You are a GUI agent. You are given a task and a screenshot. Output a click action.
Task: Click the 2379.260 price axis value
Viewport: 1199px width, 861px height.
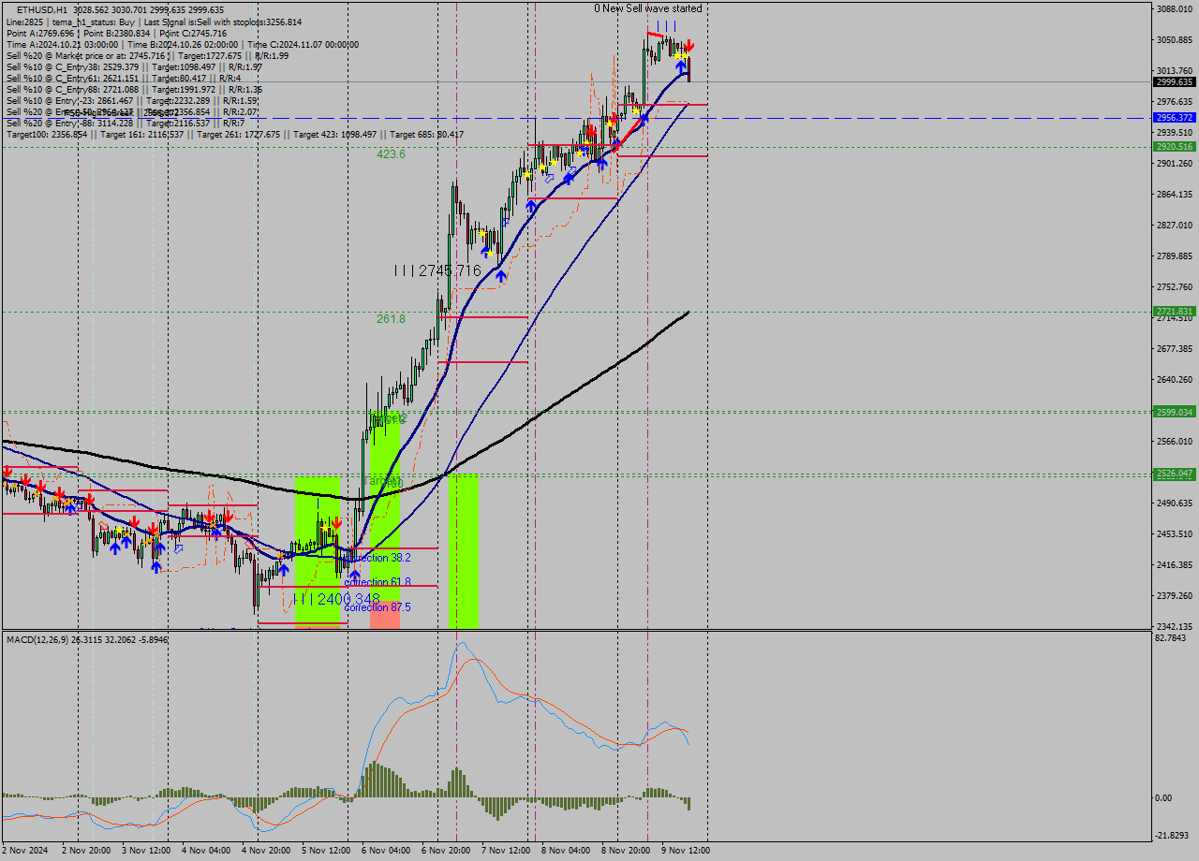[1175, 596]
